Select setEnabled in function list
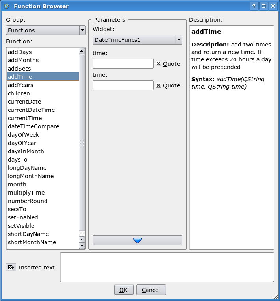280x301 pixels. tap(43, 217)
